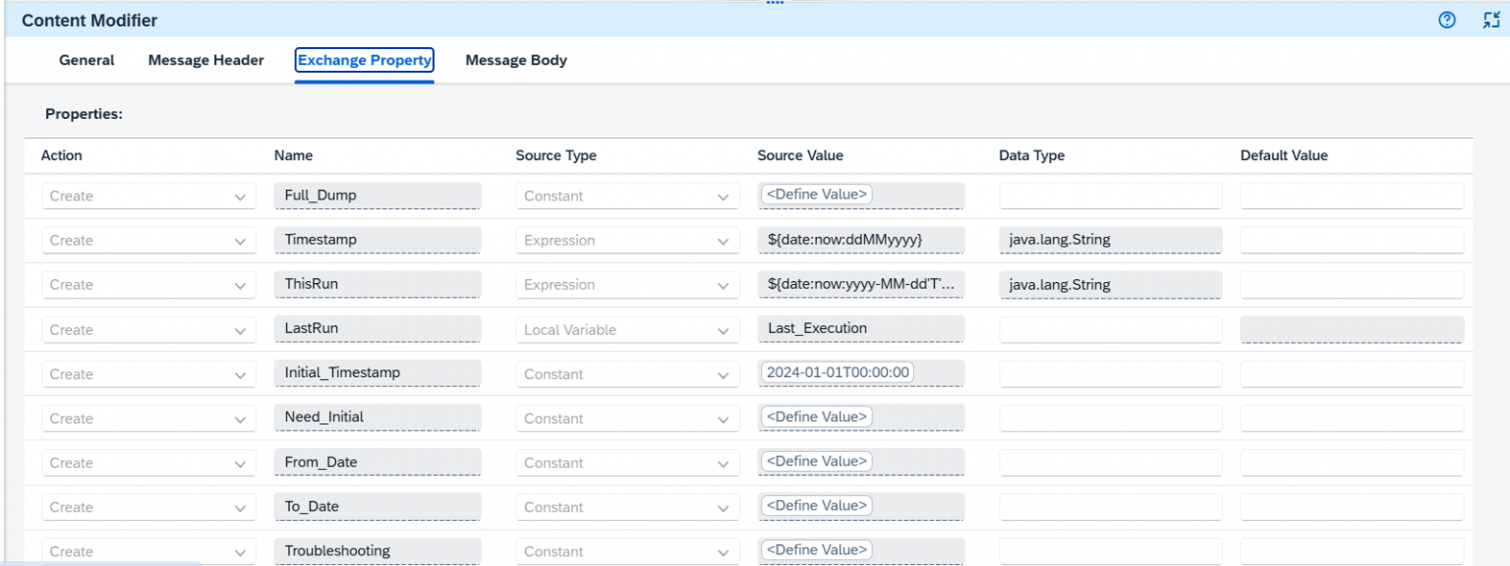This screenshot has width=1510, height=566.
Task: Select the Default Value field of LastRun
Action: (x=1351, y=328)
